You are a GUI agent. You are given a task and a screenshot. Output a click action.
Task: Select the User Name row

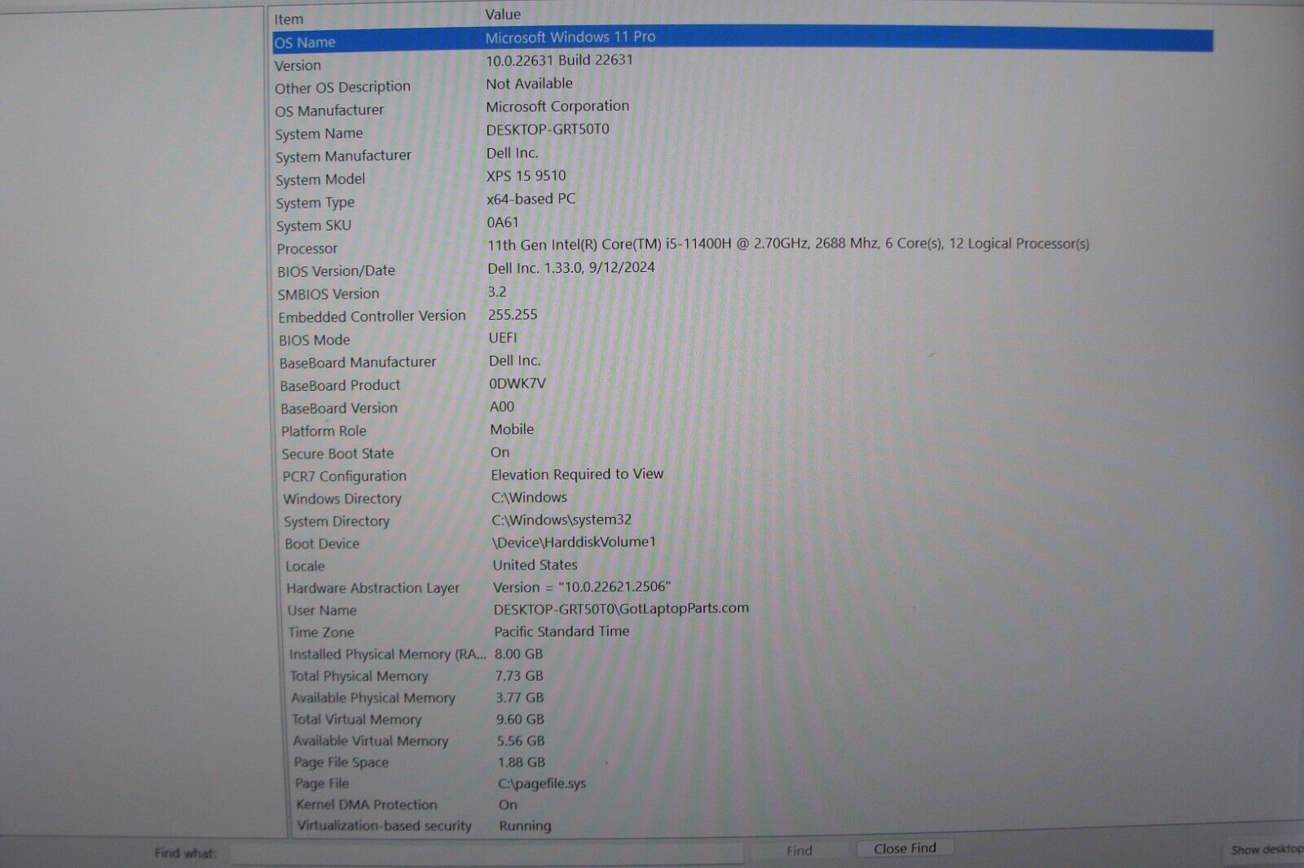tap(367, 610)
